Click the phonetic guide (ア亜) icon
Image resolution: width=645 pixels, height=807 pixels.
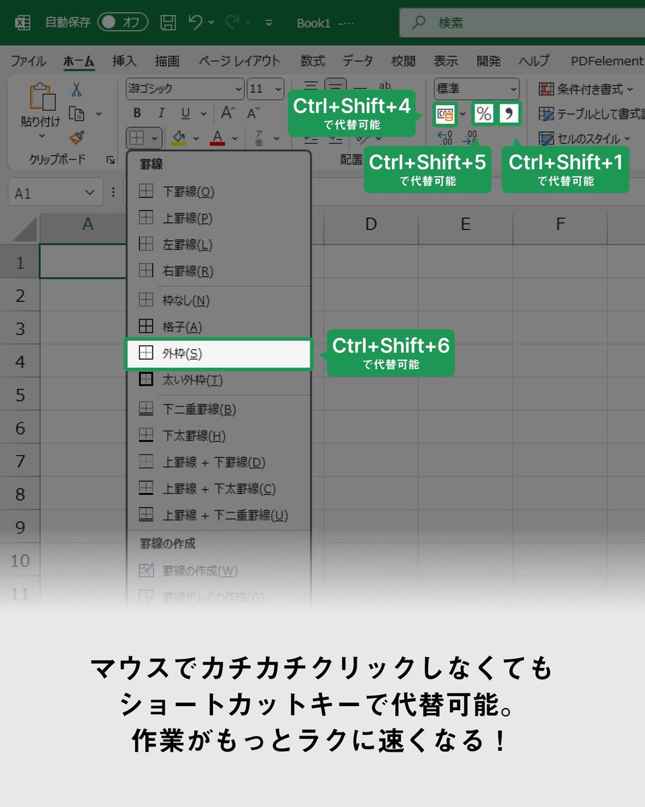259,138
